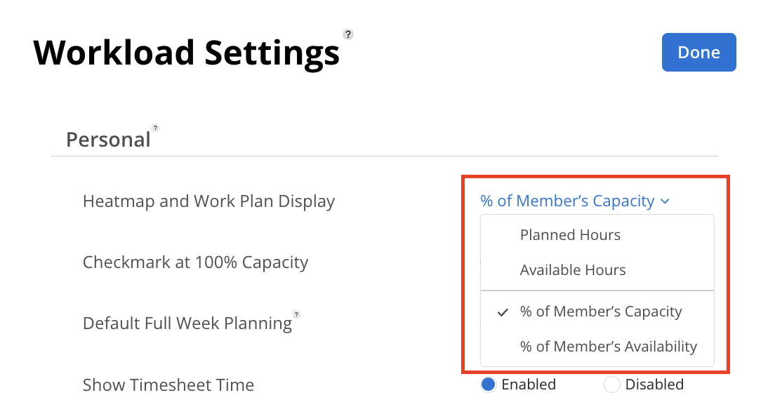Click the Show Timesheet Time label
Image resolution: width=775 pixels, height=414 pixels.
168,385
